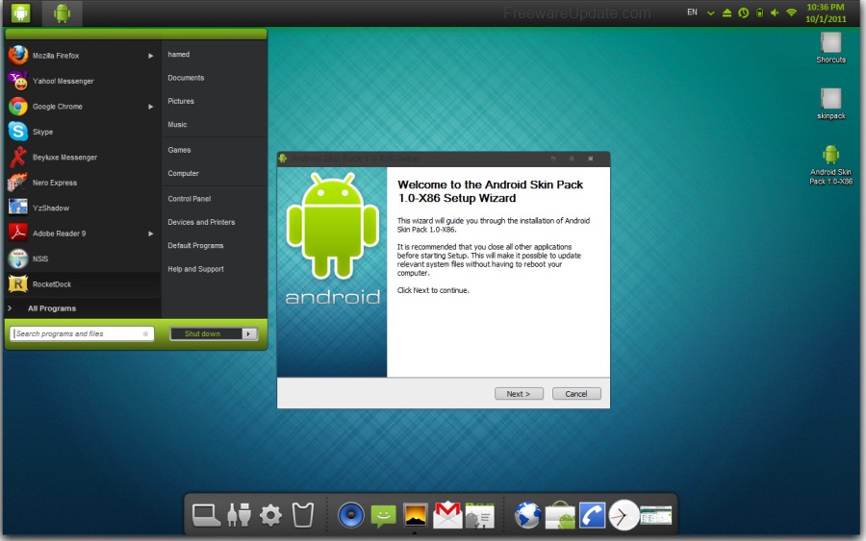This screenshot has width=866, height=541.
Task: Launch Nero Express
Action: click(81, 183)
